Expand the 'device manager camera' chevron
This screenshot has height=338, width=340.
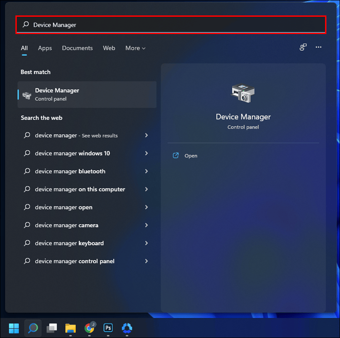pyautogui.click(x=146, y=225)
